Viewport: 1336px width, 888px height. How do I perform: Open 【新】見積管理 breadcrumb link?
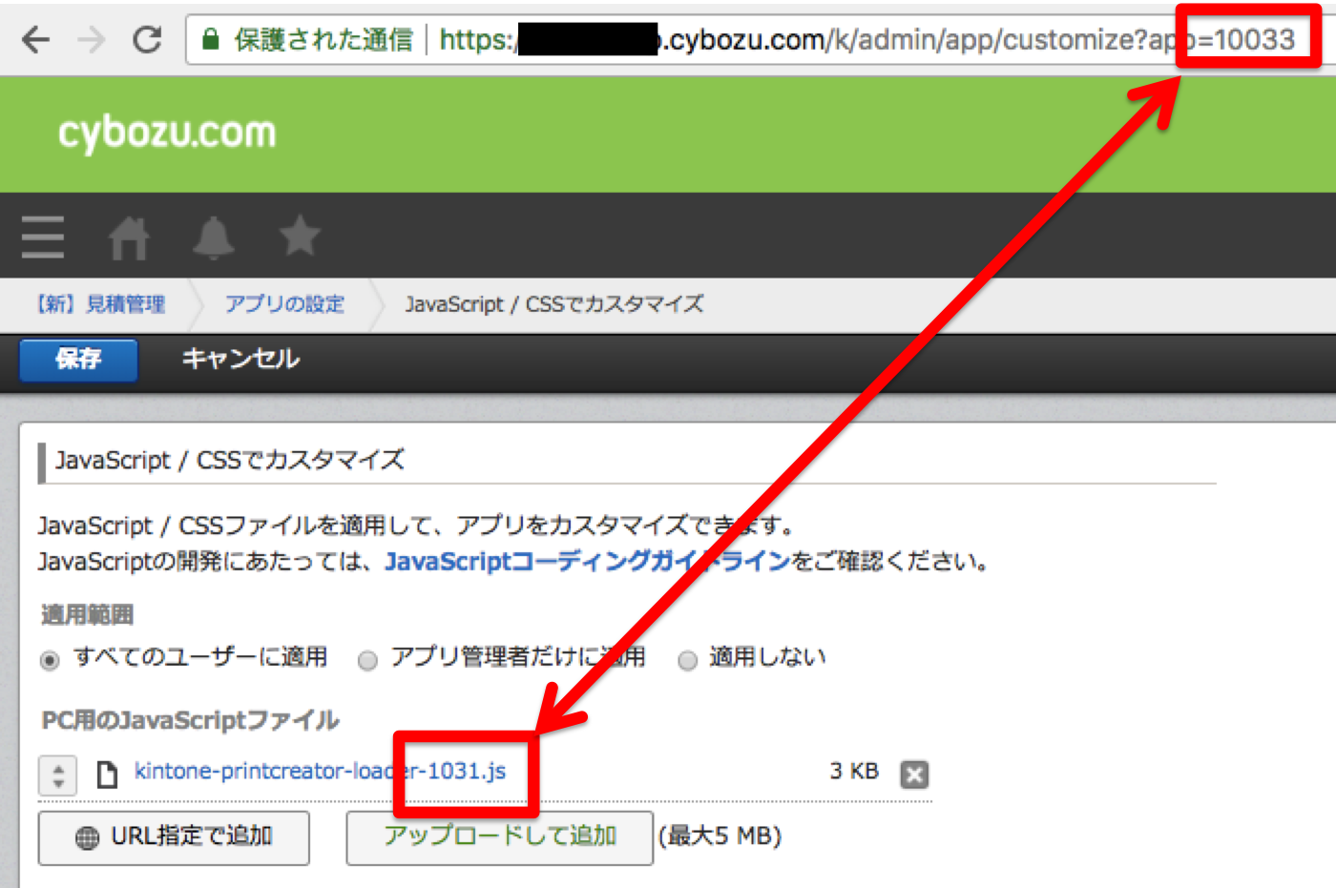tap(100, 304)
